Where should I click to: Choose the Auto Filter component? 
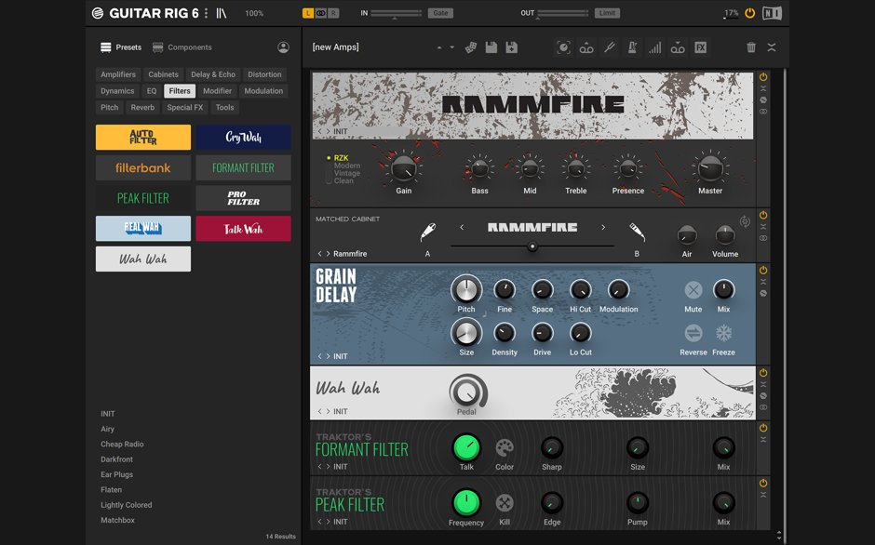tap(142, 138)
